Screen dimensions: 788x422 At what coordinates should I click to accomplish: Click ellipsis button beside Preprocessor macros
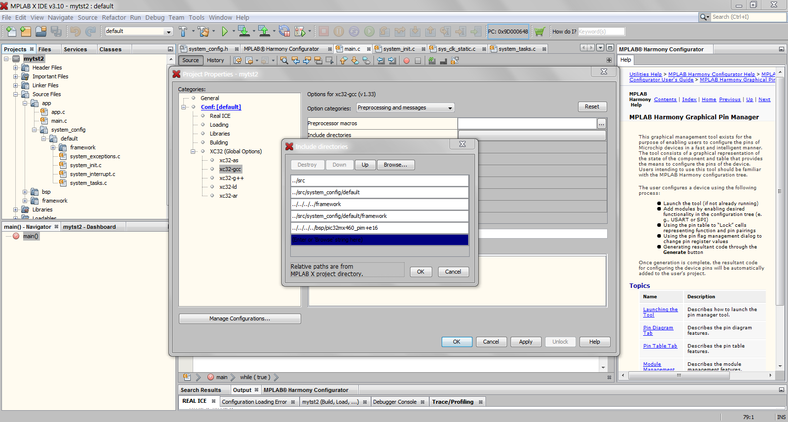click(x=602, y=124)
